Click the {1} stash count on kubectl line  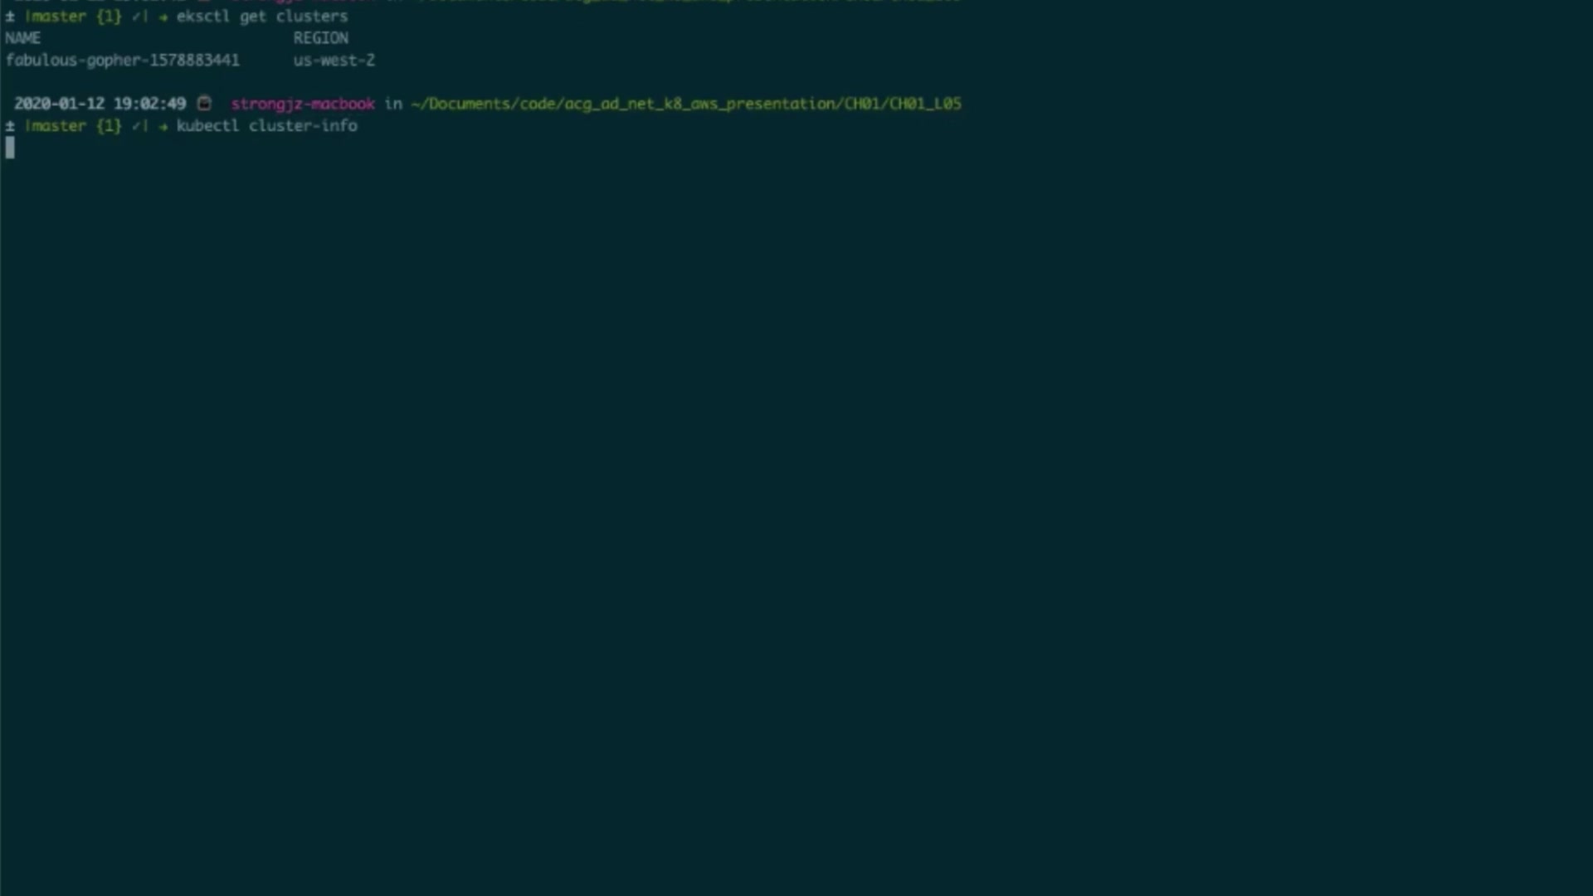coord(109,126)
